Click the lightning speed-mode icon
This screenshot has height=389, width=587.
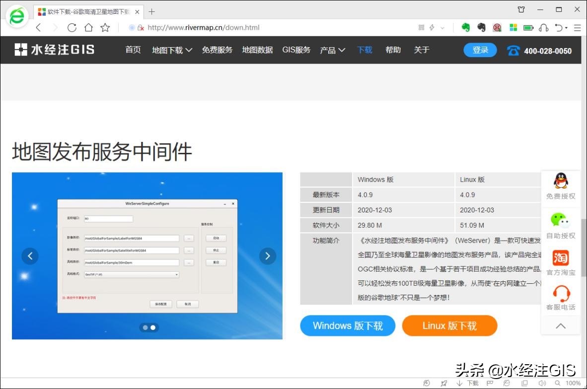tap(432, 27)
